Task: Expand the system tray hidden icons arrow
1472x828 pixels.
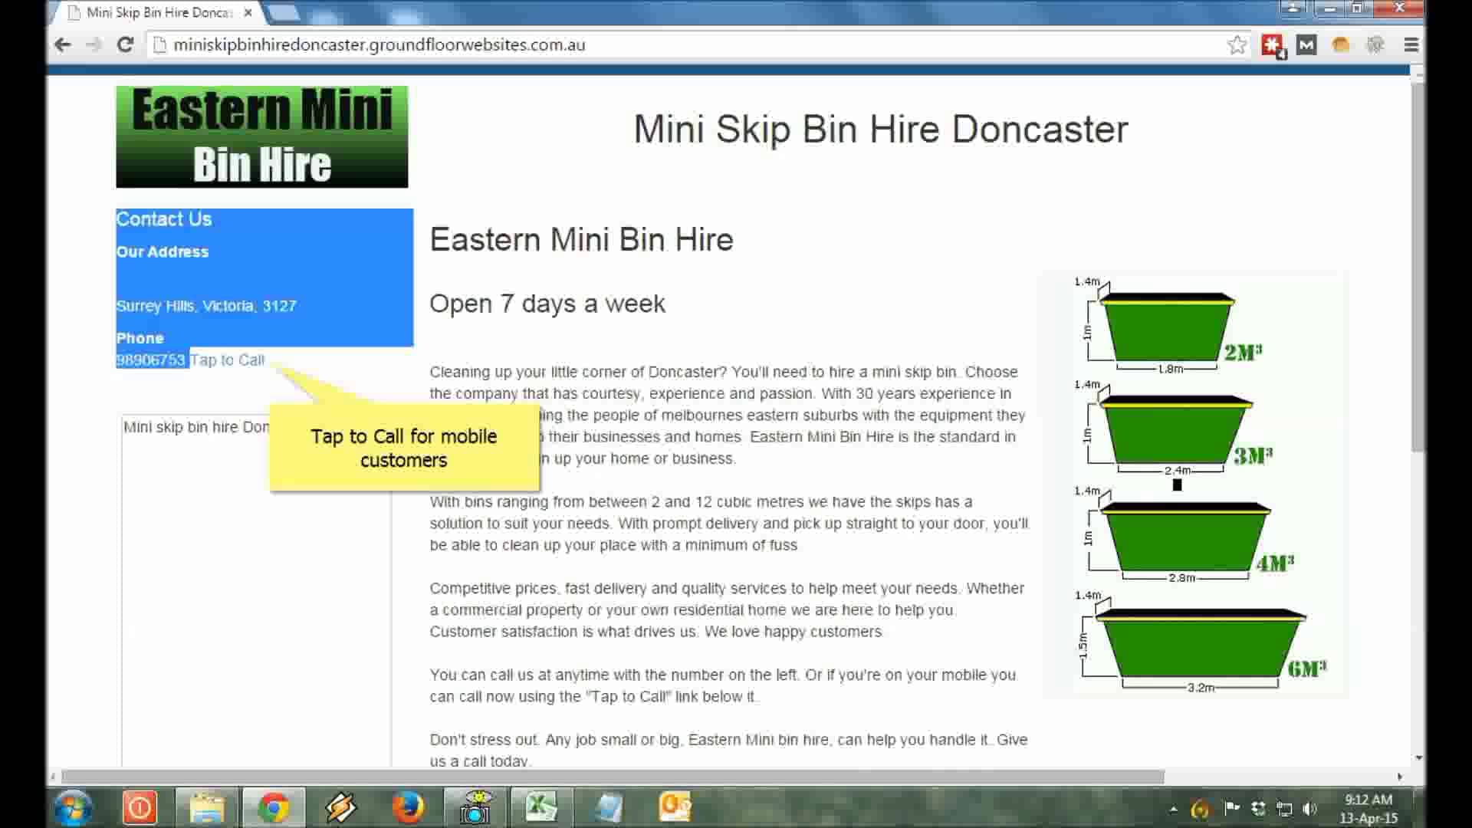Action: coord(1171,807)
